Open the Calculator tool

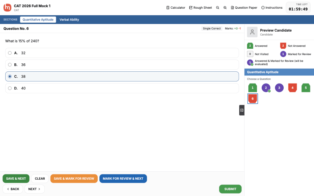[175, 8]
